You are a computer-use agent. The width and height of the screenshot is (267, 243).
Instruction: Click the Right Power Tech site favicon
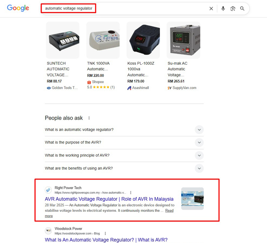click(48, 190)
